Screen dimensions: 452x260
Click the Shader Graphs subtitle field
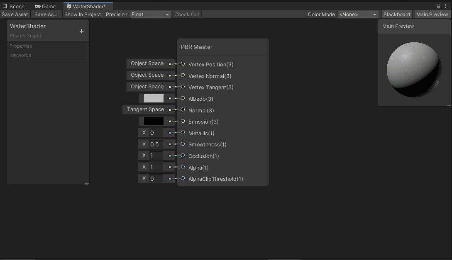point(26,36)
